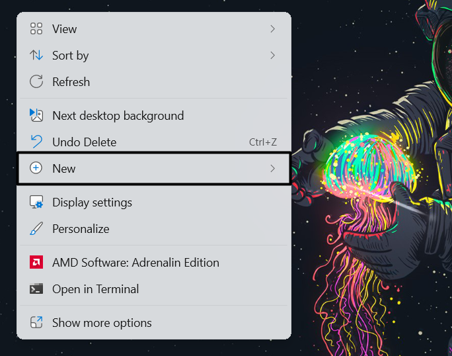This screenshot has width=452, height=356.
Task: Click the red AMD Software icon
Action: (36, 263)
